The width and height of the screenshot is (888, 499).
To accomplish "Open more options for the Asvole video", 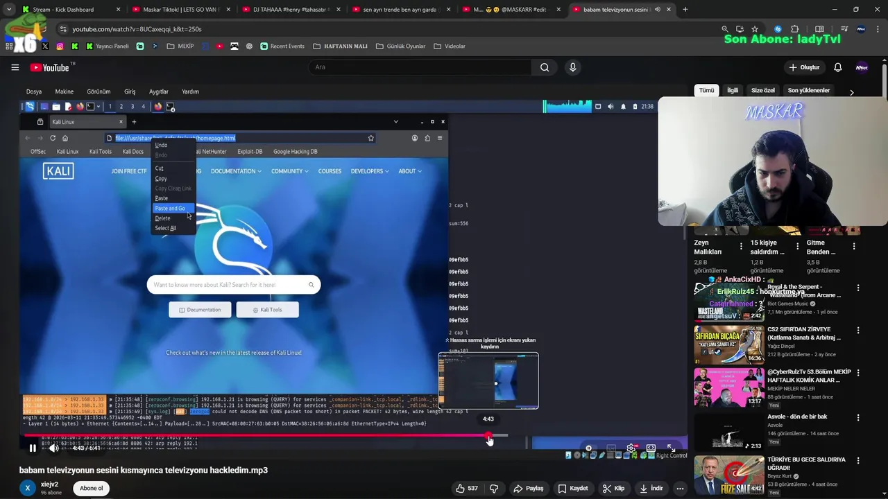I will [858, 418].
